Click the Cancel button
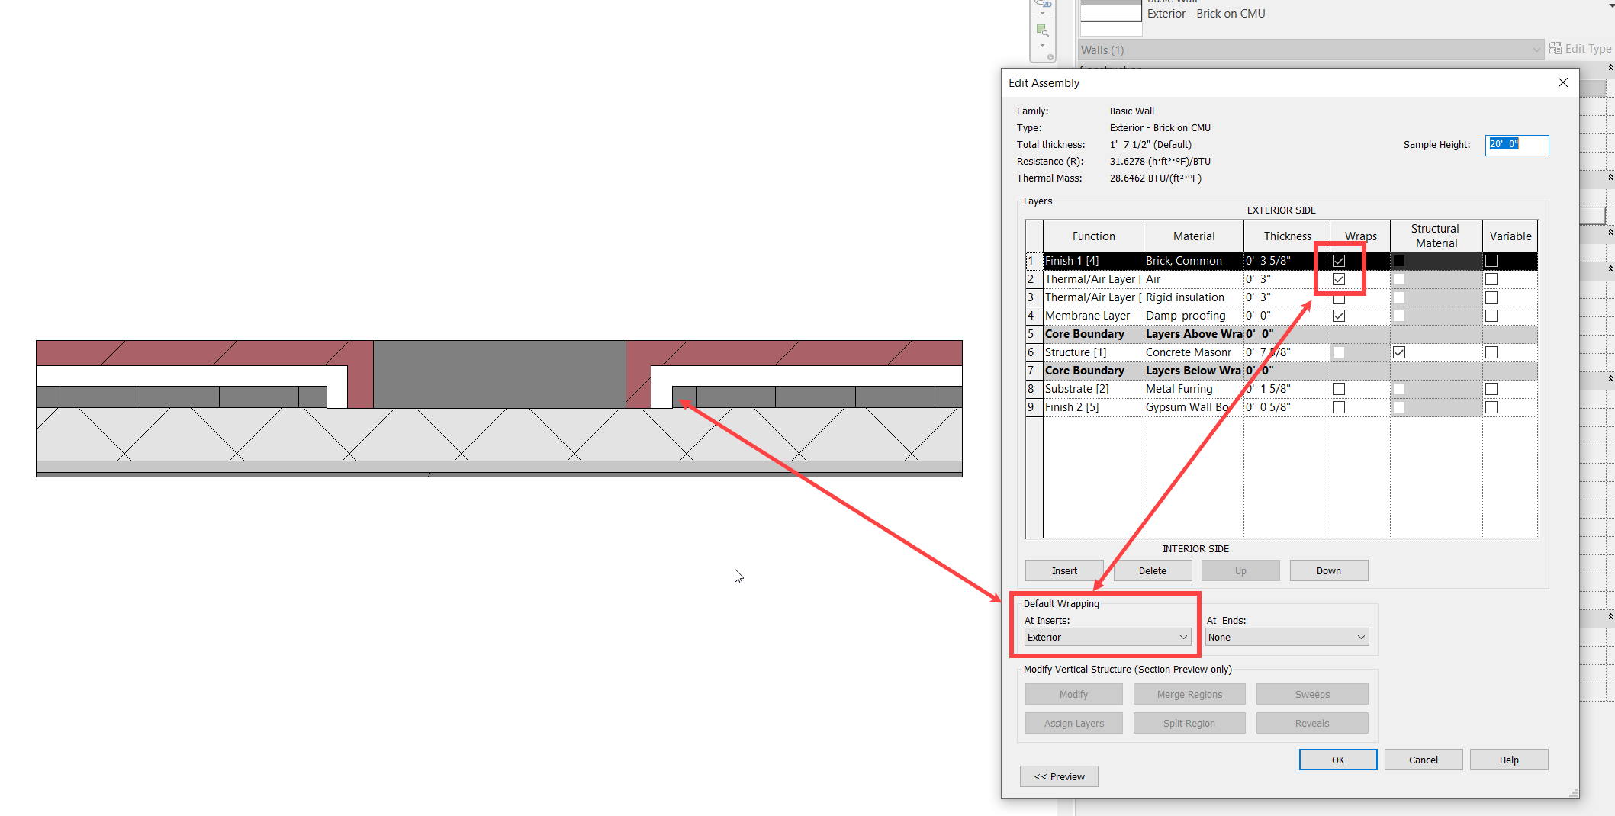This screenshot has height=816, width=1615. click(1424, 760)
